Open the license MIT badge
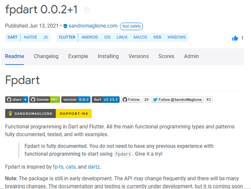Screen dimensions: 251x189 point(45,100)
